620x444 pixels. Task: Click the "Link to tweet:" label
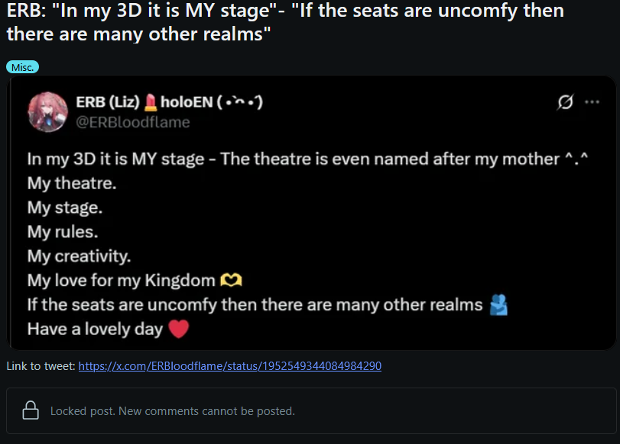click(x=41, y=366)
